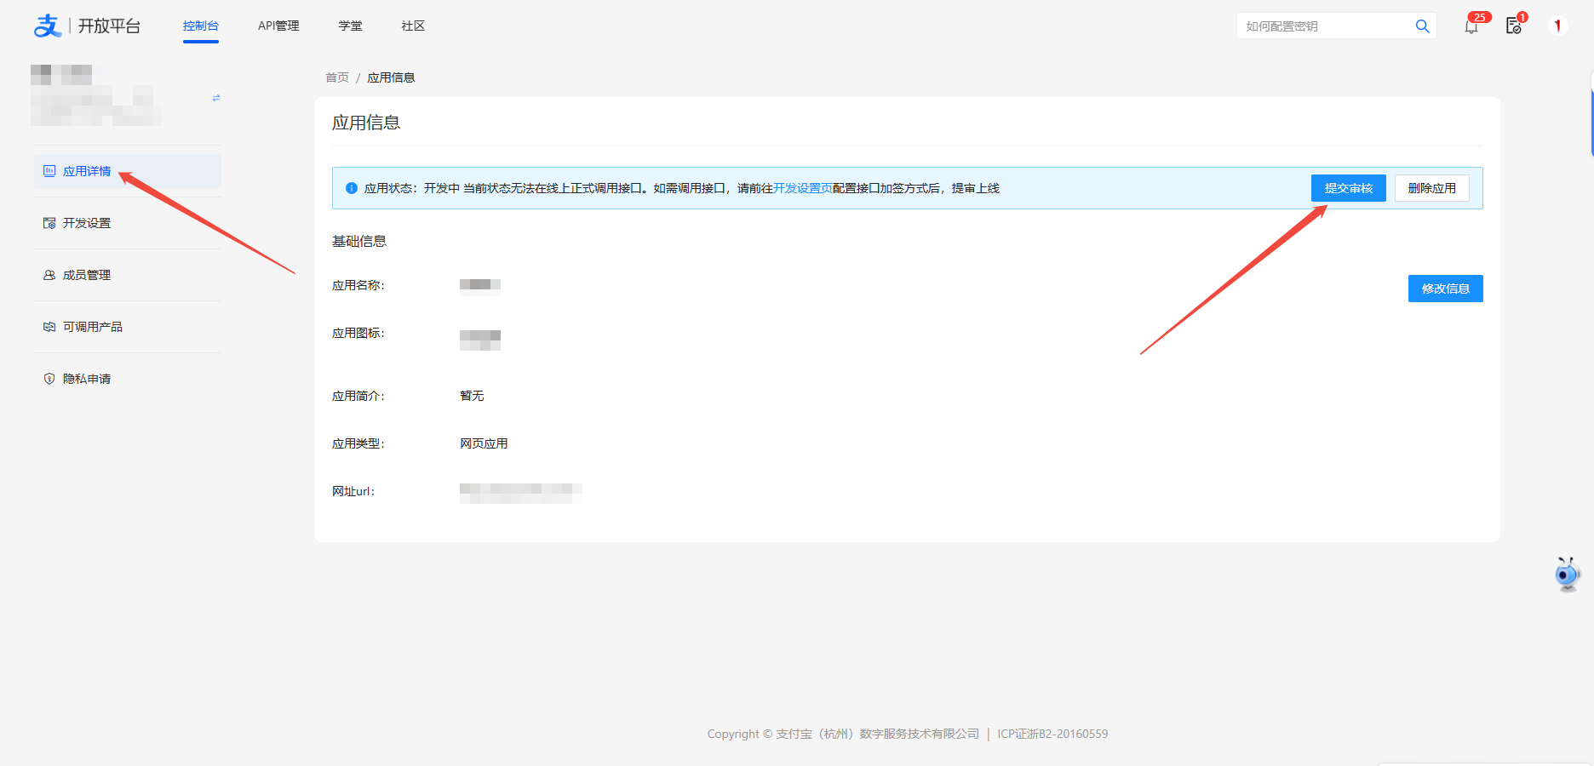Open the todo list icon with badge 1
This screenshot has width=1594, height=766.
click(1514, 26)
